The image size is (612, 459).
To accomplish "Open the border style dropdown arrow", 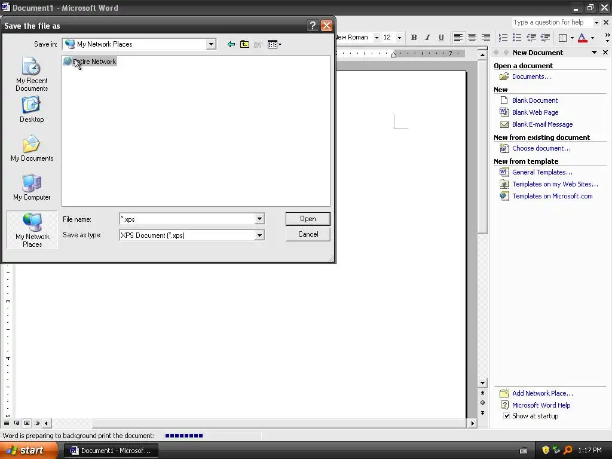I will [x=572, y=38].
